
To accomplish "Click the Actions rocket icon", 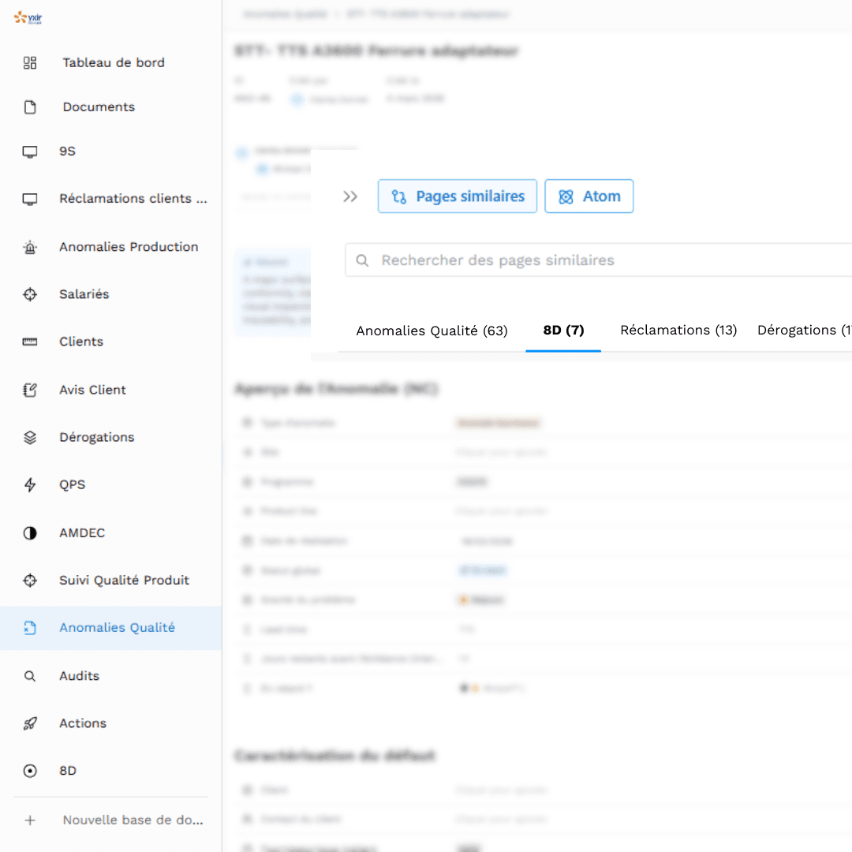I will click(30, 723).
